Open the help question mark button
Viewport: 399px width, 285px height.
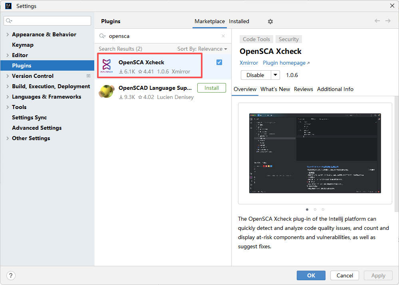11,275
